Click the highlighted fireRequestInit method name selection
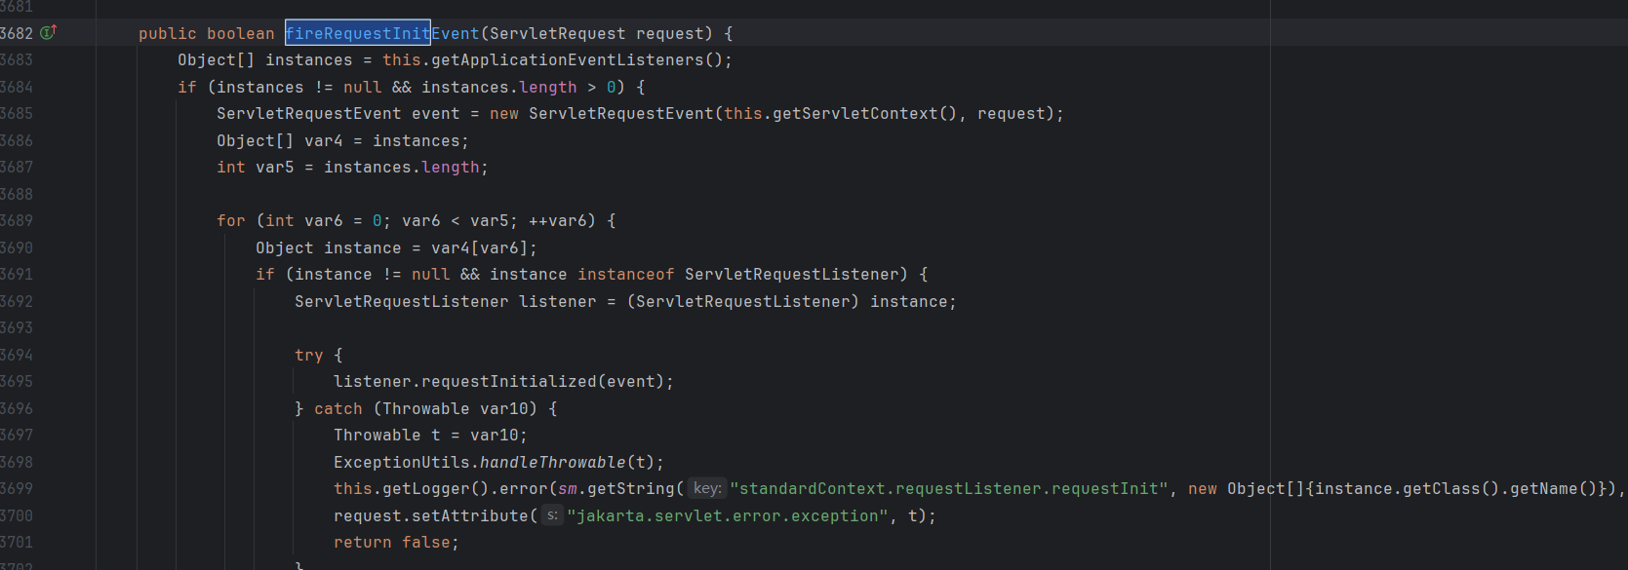The image size is (1628, 570). pyautogui.click(x=357, y=33)
